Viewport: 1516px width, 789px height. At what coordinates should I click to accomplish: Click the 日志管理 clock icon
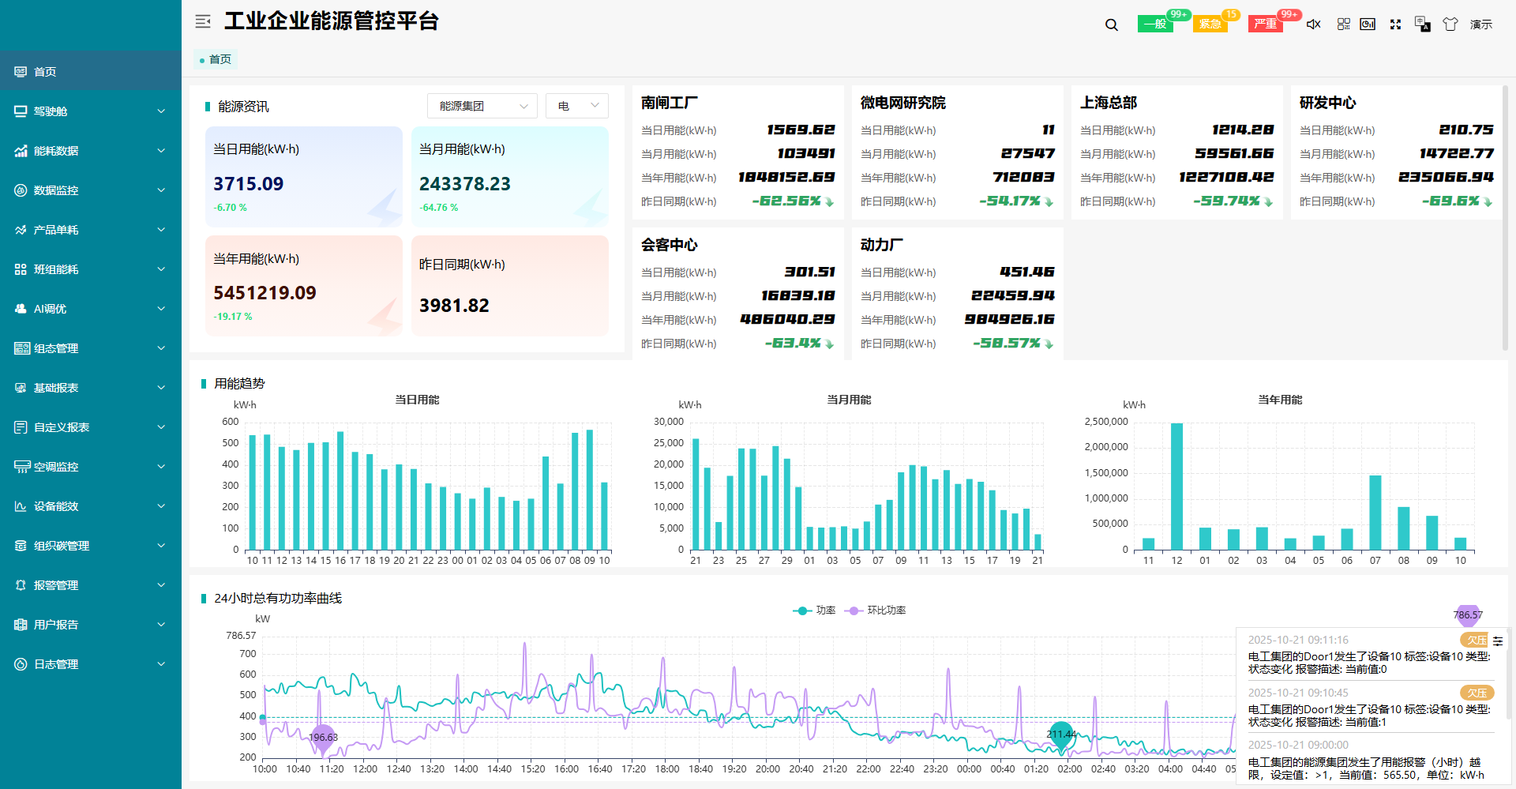pyautogui.click(x=21, y=664)
